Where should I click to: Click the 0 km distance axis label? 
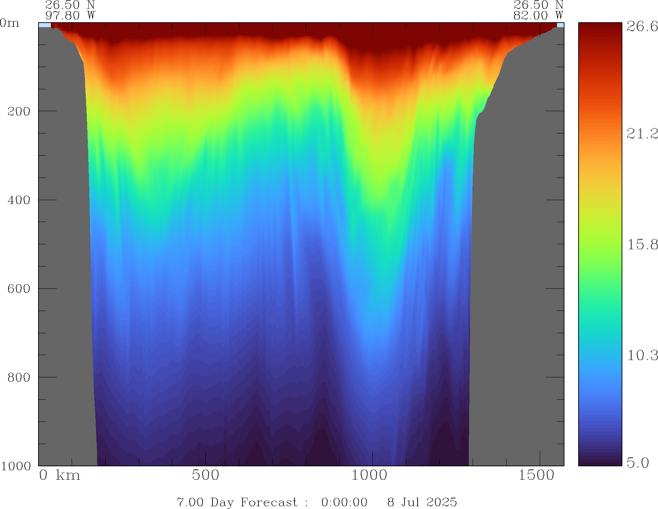60,475
